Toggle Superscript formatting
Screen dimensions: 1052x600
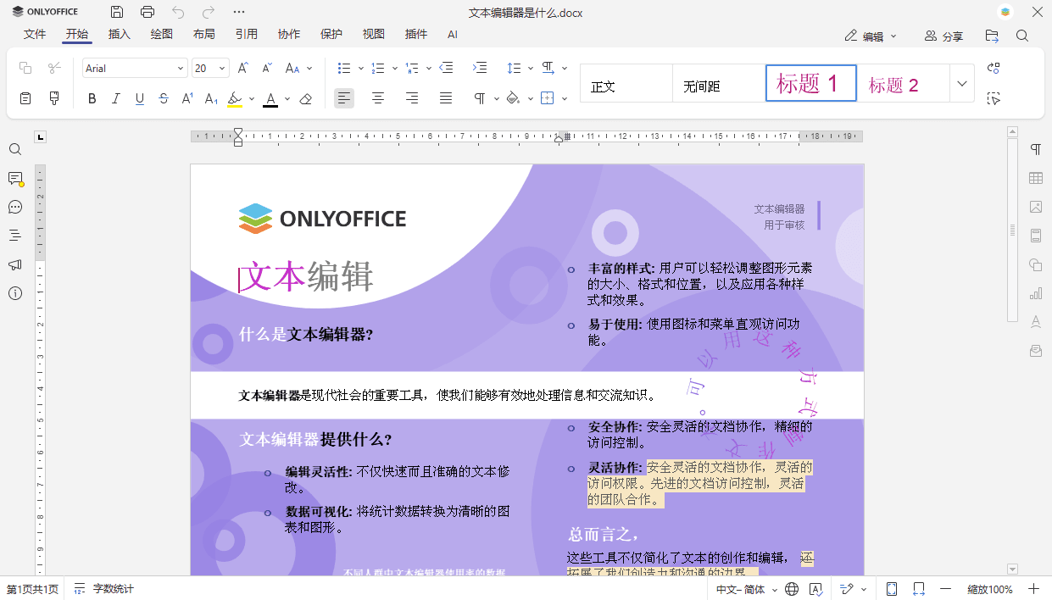pyautogui.click(x=187, y=98)
